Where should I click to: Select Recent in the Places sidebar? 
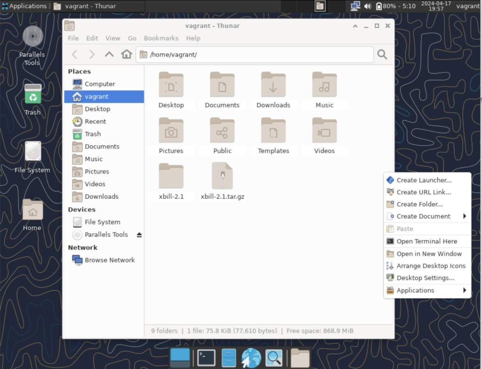point(96,121)
